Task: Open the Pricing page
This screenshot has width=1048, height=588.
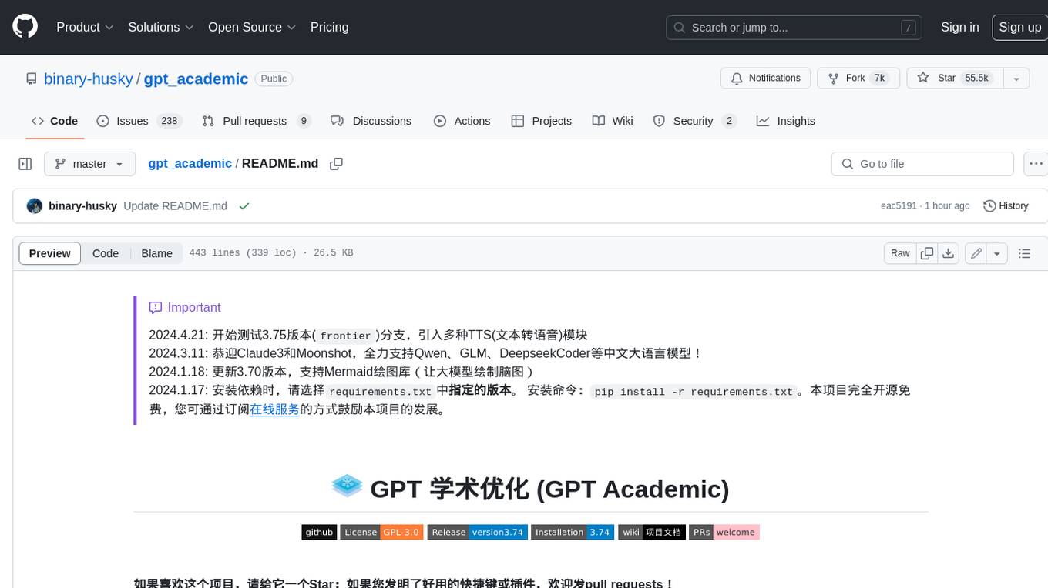Action: coord(329,27)
